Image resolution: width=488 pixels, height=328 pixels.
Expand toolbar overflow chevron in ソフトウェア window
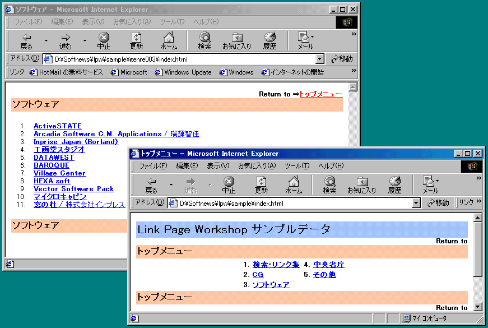354,34
